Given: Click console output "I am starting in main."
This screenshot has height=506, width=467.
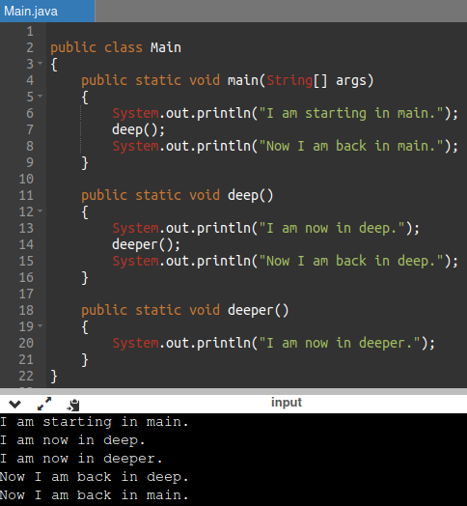Looking at the screenshot, I should [95, 422].
